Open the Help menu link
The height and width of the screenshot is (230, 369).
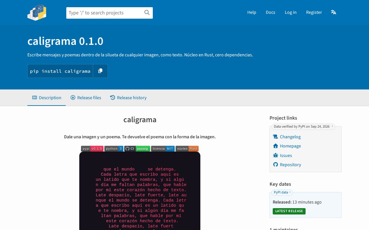pos(252,12)
